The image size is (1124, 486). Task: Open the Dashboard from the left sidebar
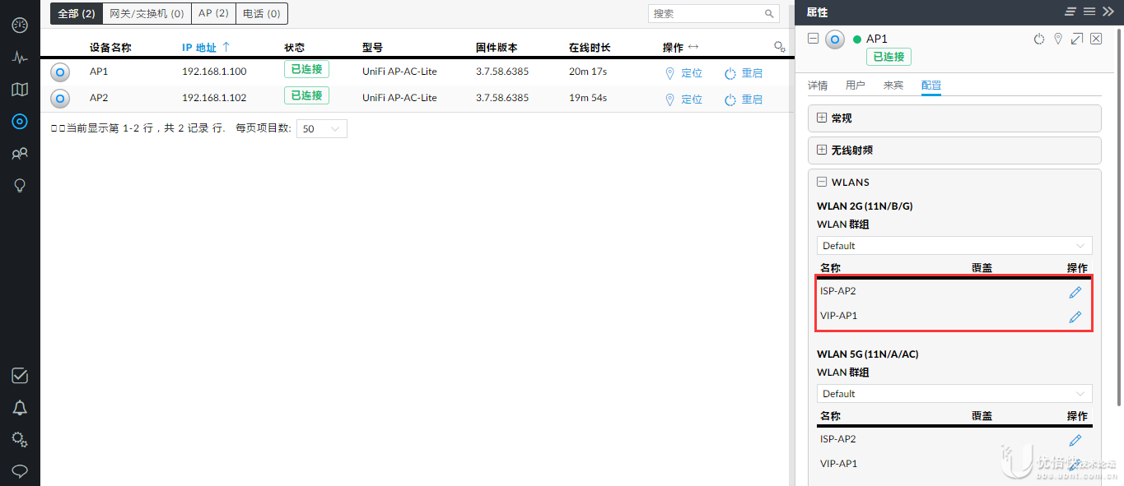click(x=18, y=25)
